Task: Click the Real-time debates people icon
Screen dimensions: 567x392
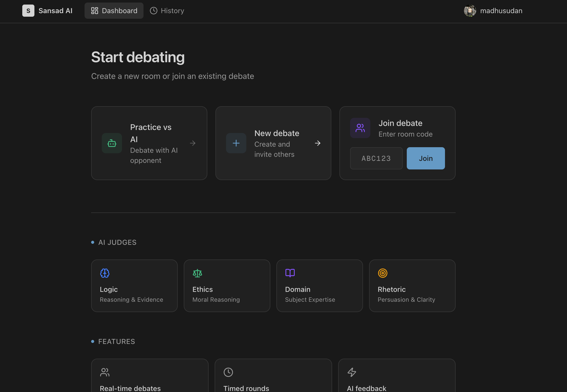Action: point(105,372)
